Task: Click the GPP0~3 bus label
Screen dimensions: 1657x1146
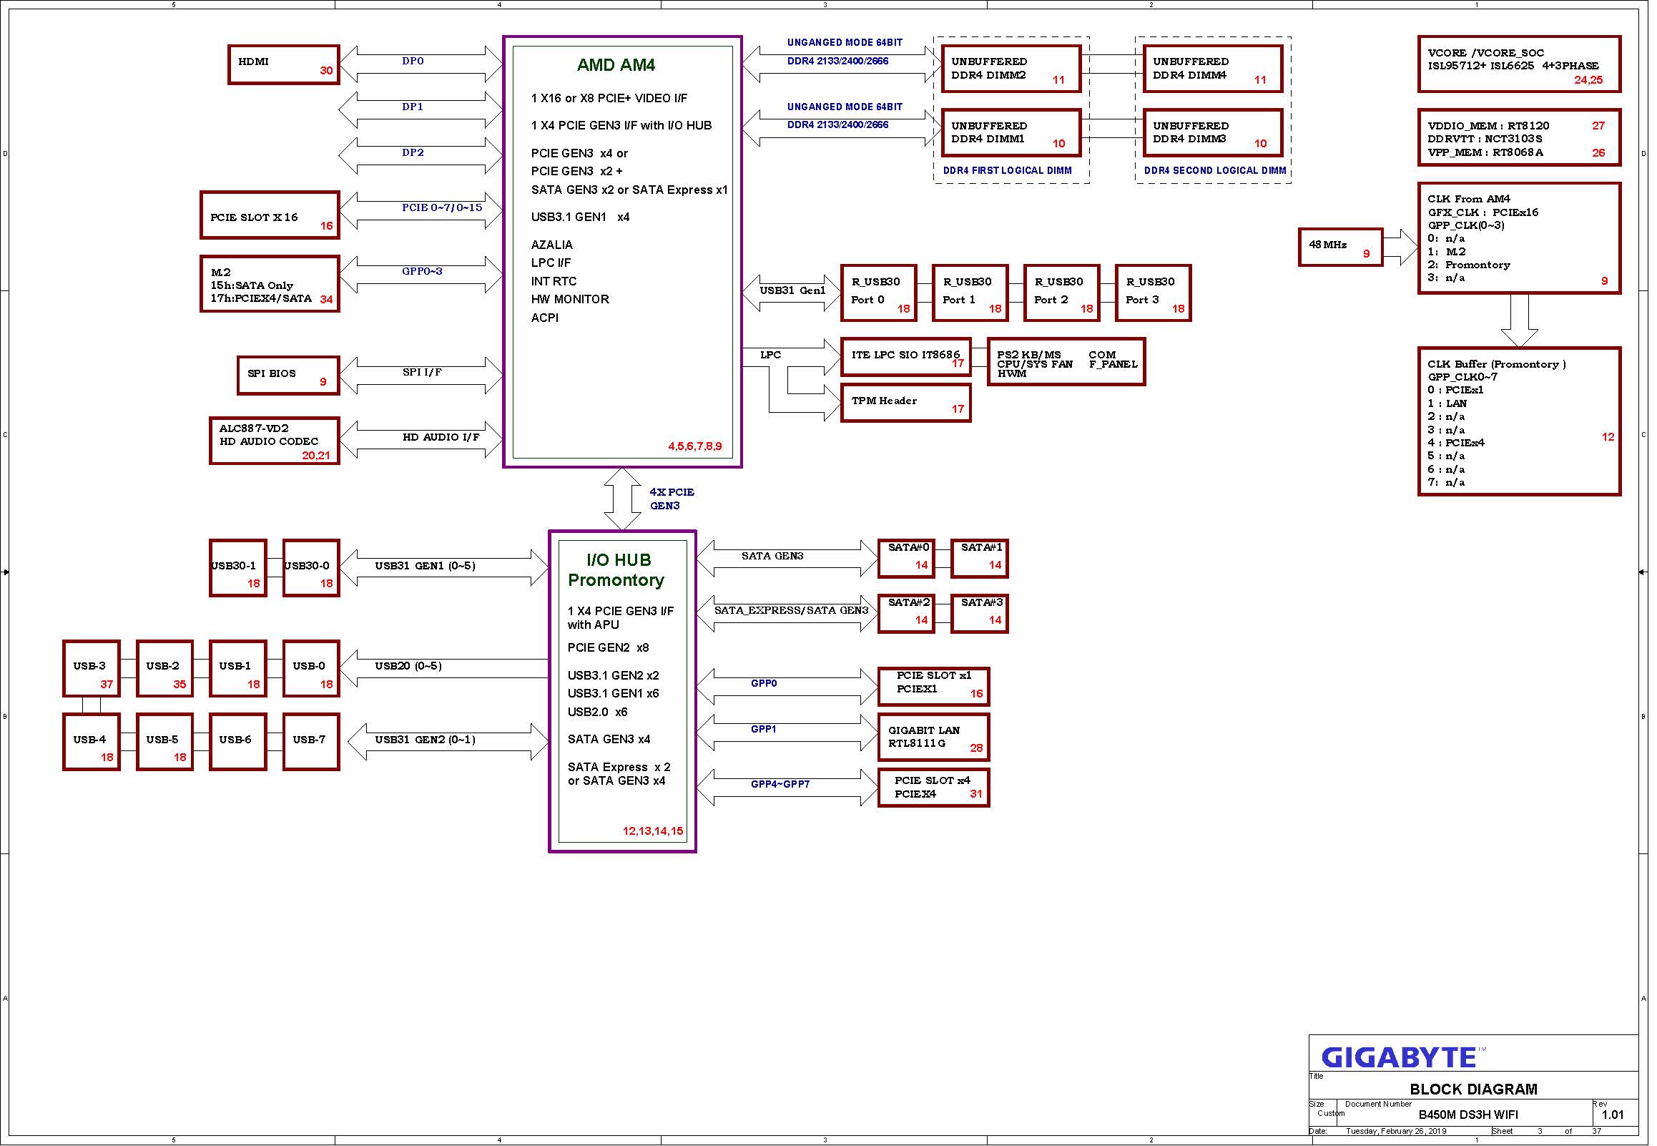Action: point(423,271)
